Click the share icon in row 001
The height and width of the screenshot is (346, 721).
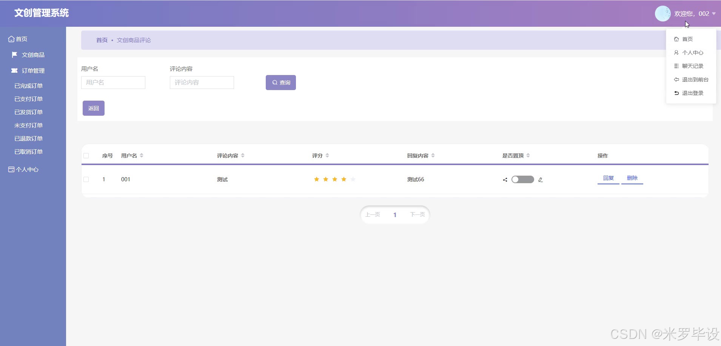(x=505, y=180)
